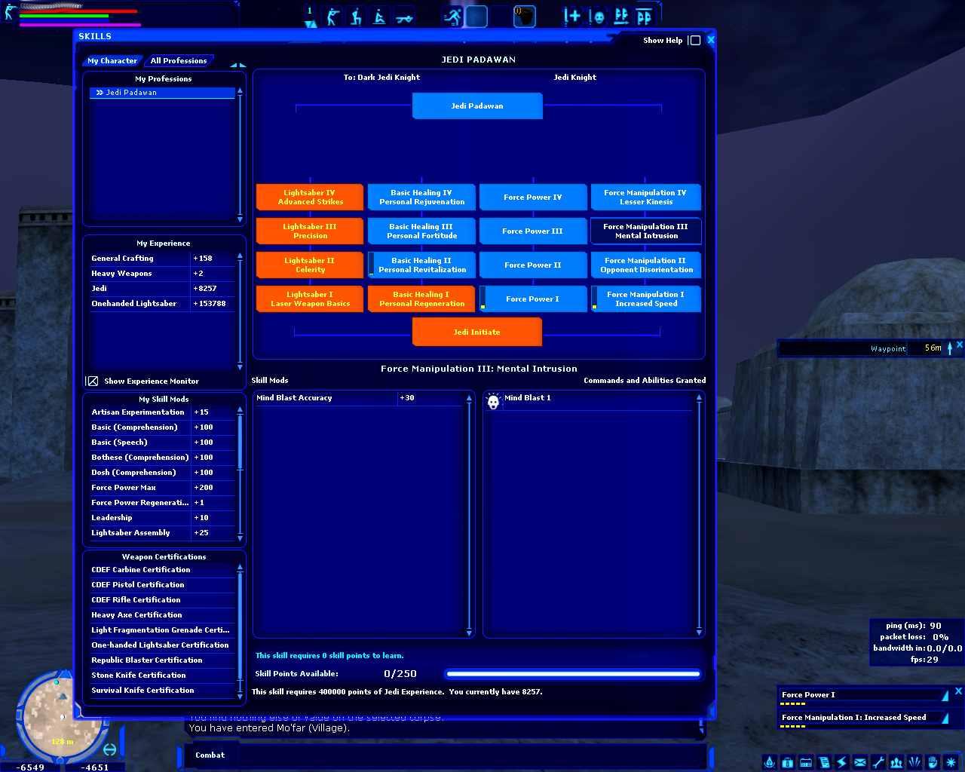Switch to the All Professions tab
Image resolution: width=965 pixels, height=772 pixels.
pyautogui.click(x=179, y=61)
